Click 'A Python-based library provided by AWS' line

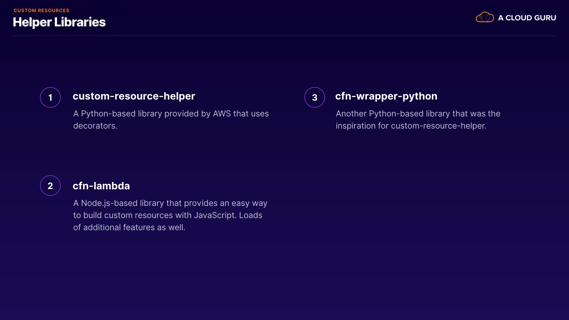coord(171,113)
